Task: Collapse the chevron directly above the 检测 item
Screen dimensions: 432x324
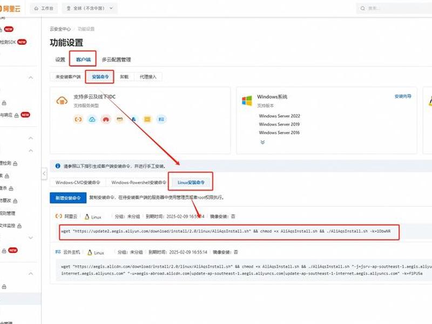Action: (31, 151)
